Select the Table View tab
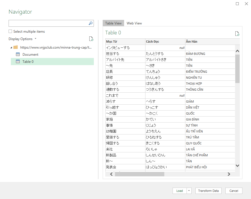 tap(113, 23)
